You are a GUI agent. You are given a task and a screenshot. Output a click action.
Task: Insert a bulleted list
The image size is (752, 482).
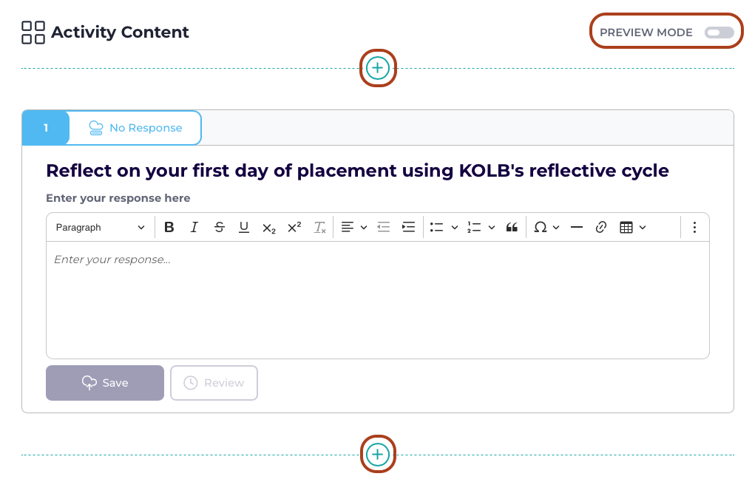(436, 228)
